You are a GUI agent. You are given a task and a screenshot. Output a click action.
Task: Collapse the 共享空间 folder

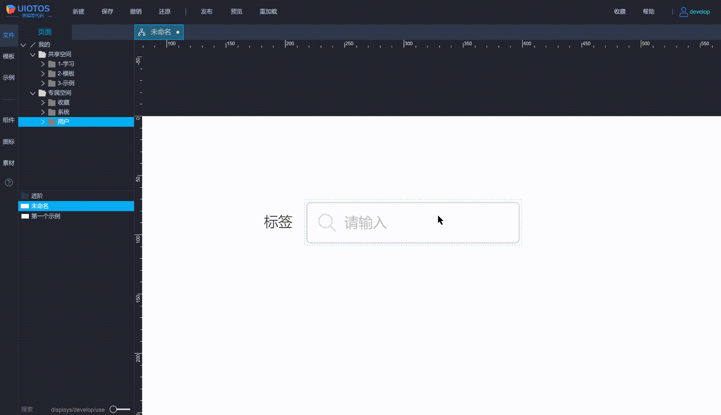(33, 54)
